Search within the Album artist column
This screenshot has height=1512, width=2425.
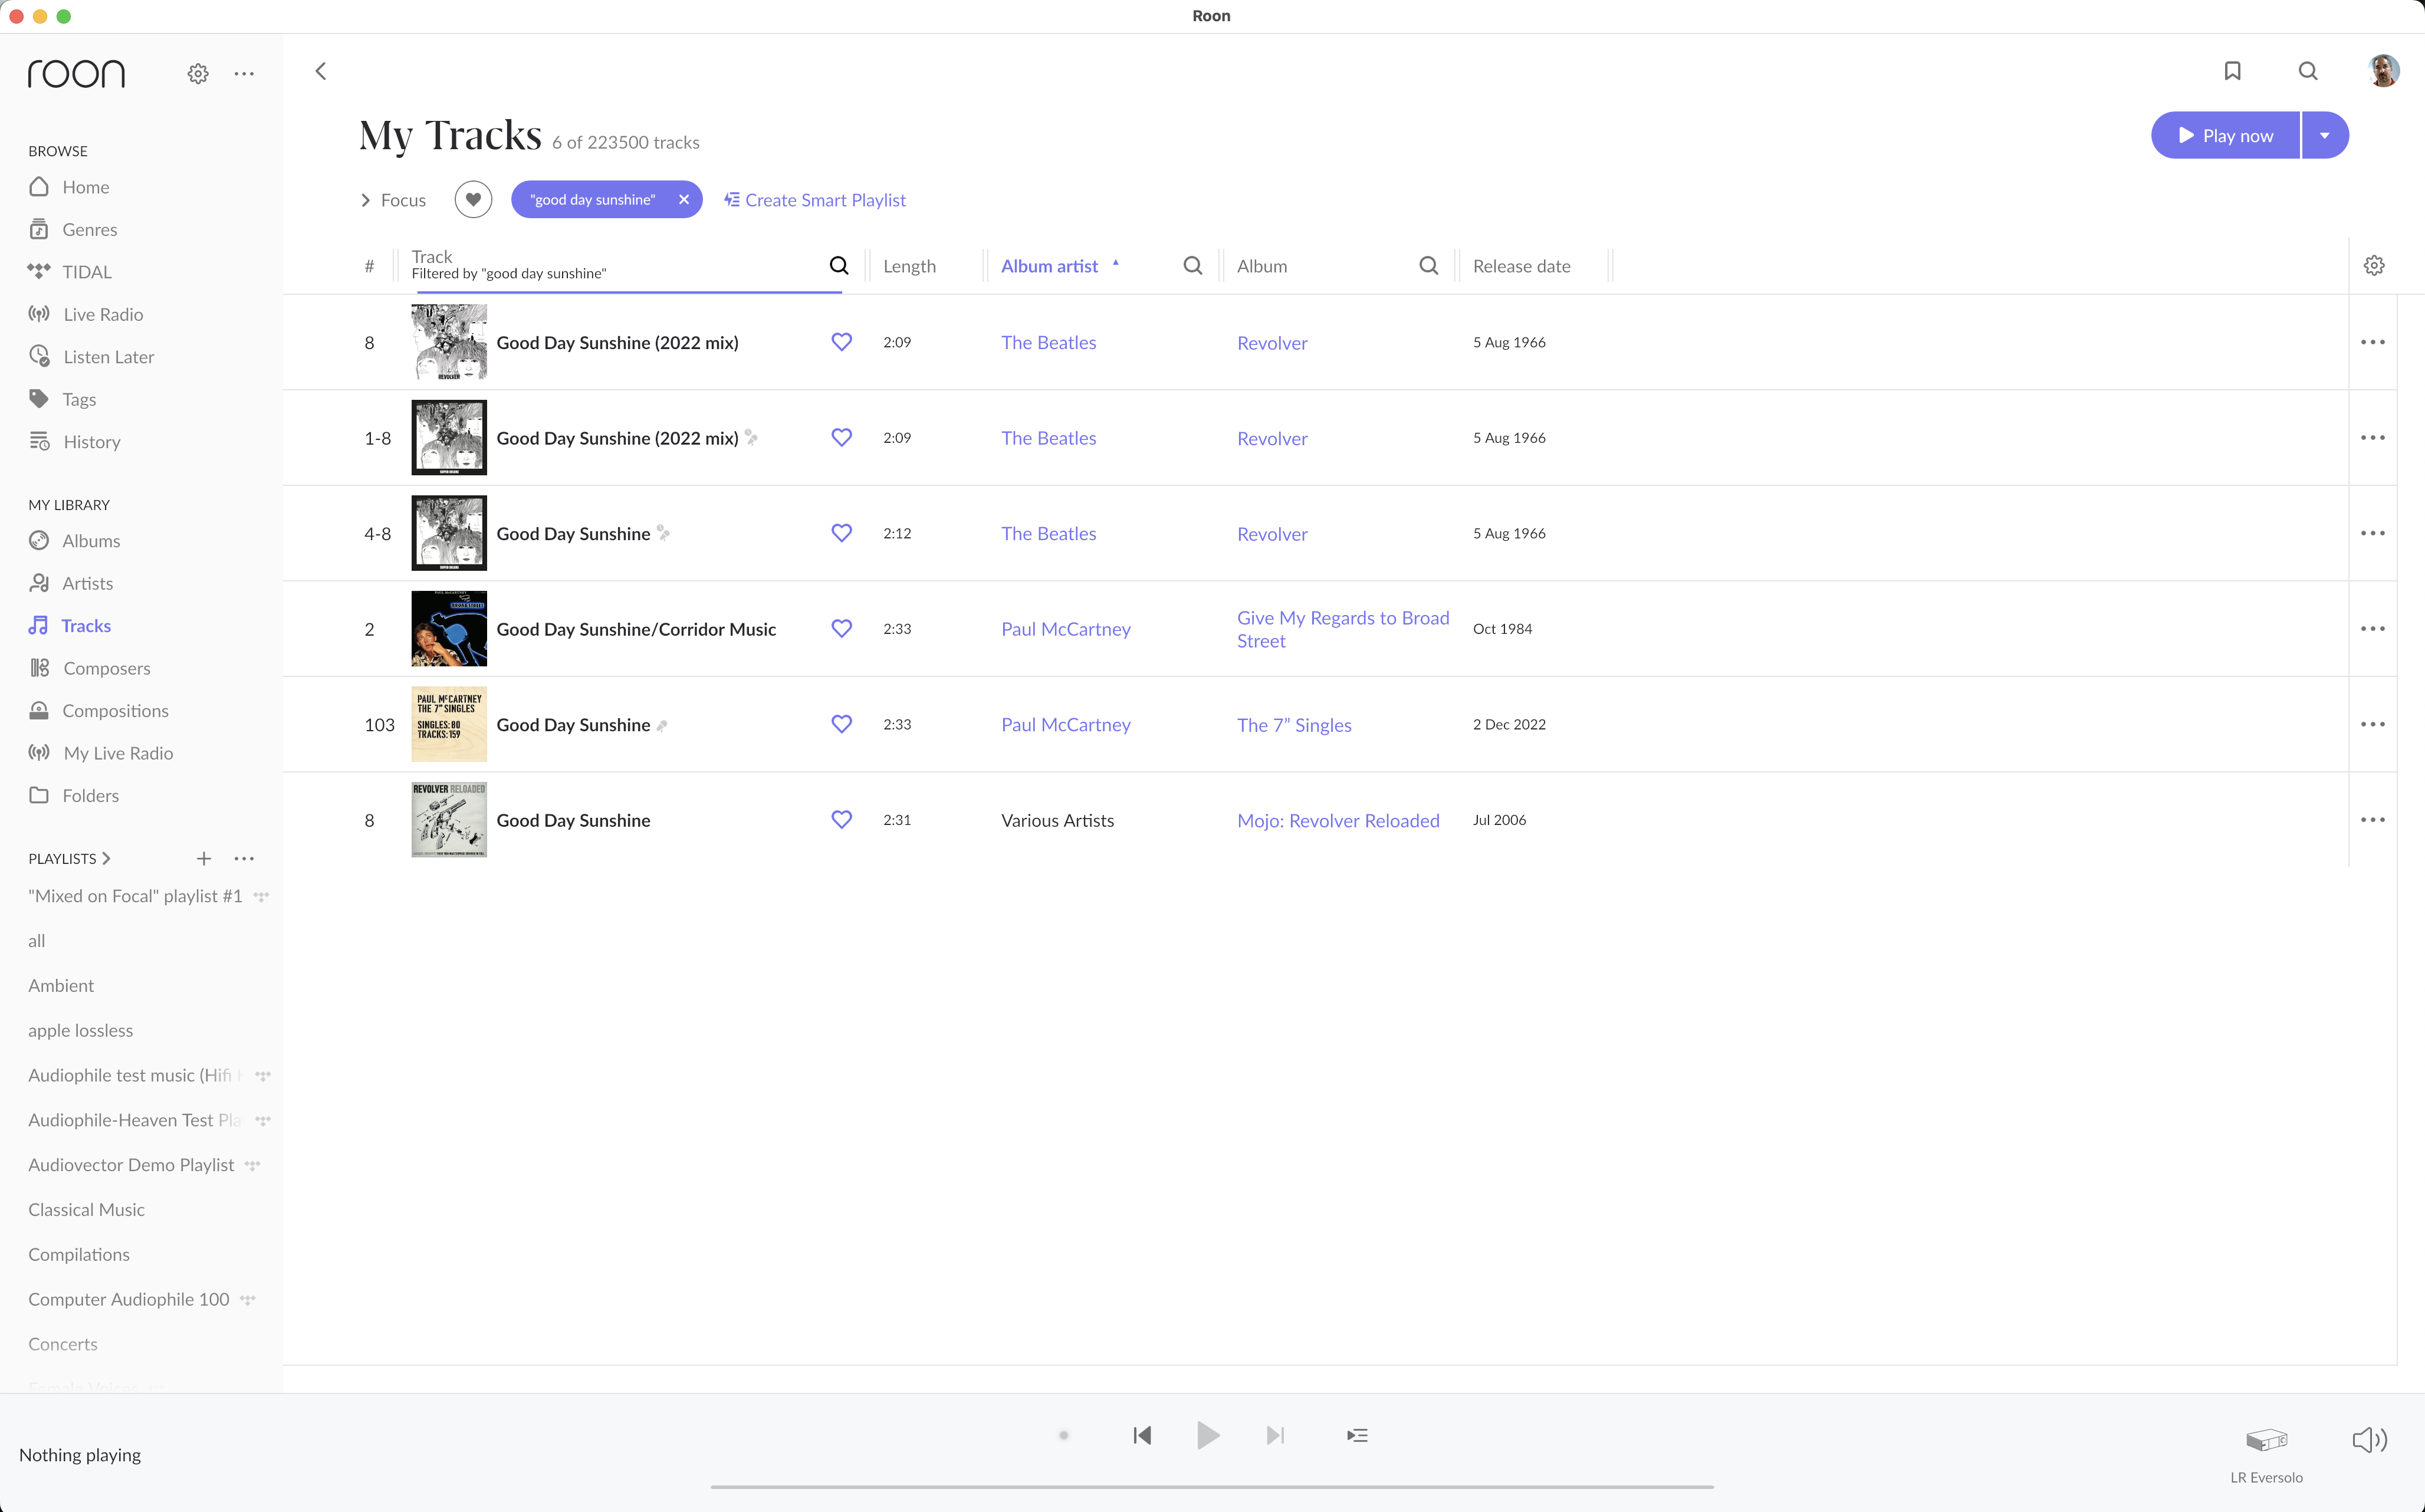(x=1193, y=265)
